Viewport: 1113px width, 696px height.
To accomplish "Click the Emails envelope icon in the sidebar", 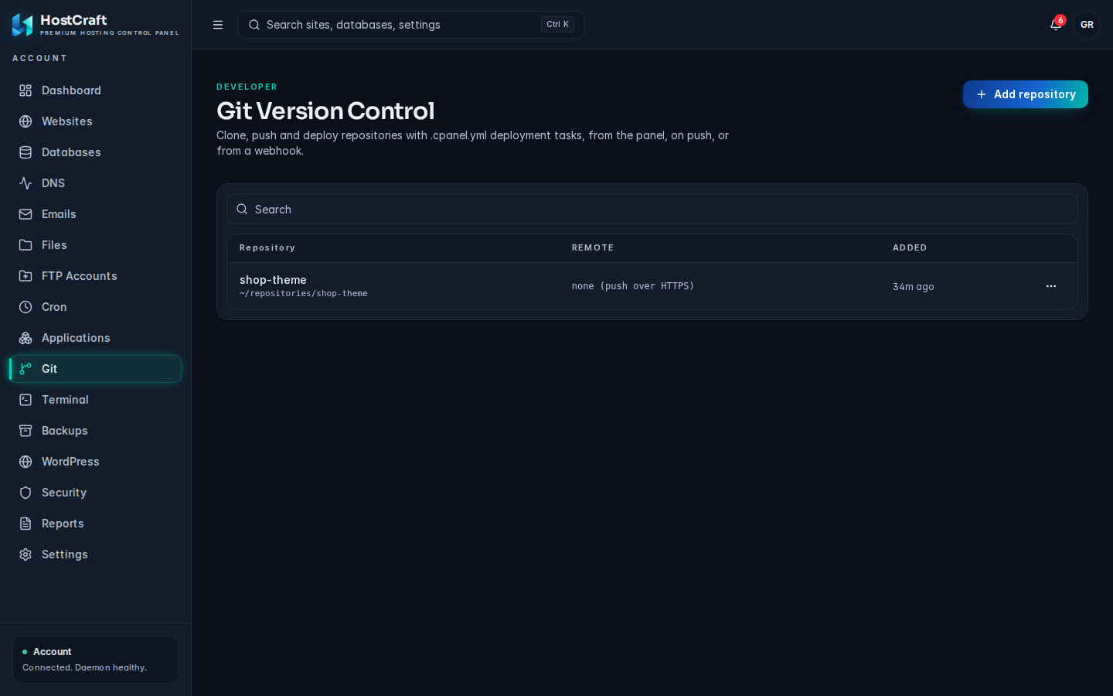I will coord(26,214).
